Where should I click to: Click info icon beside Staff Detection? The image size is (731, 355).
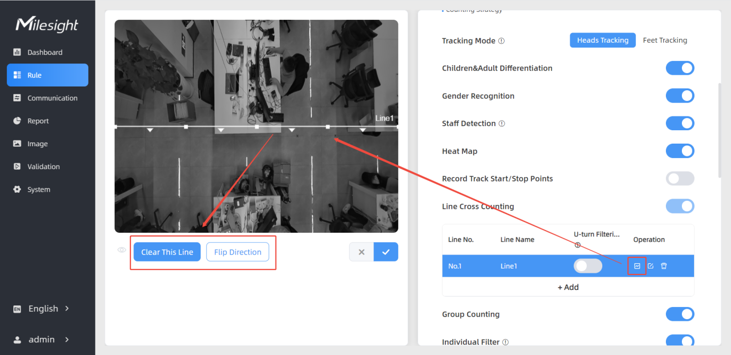click(502, 124)
